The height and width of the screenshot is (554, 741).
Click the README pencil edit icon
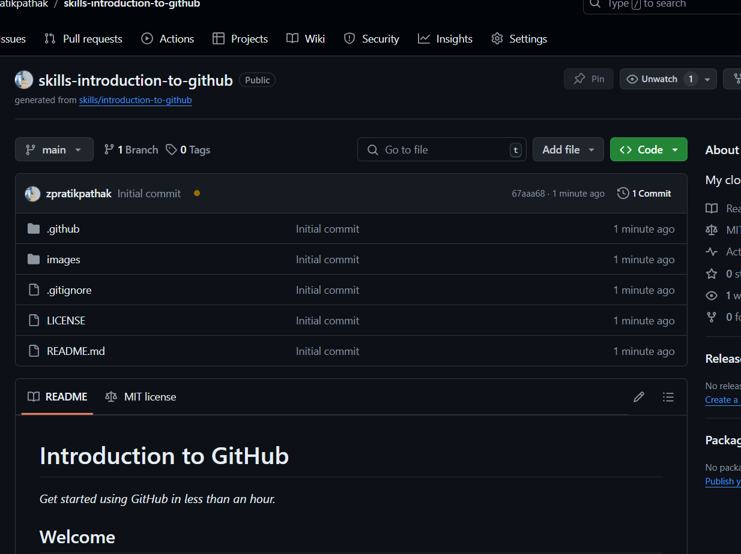(x=638, y=396)
